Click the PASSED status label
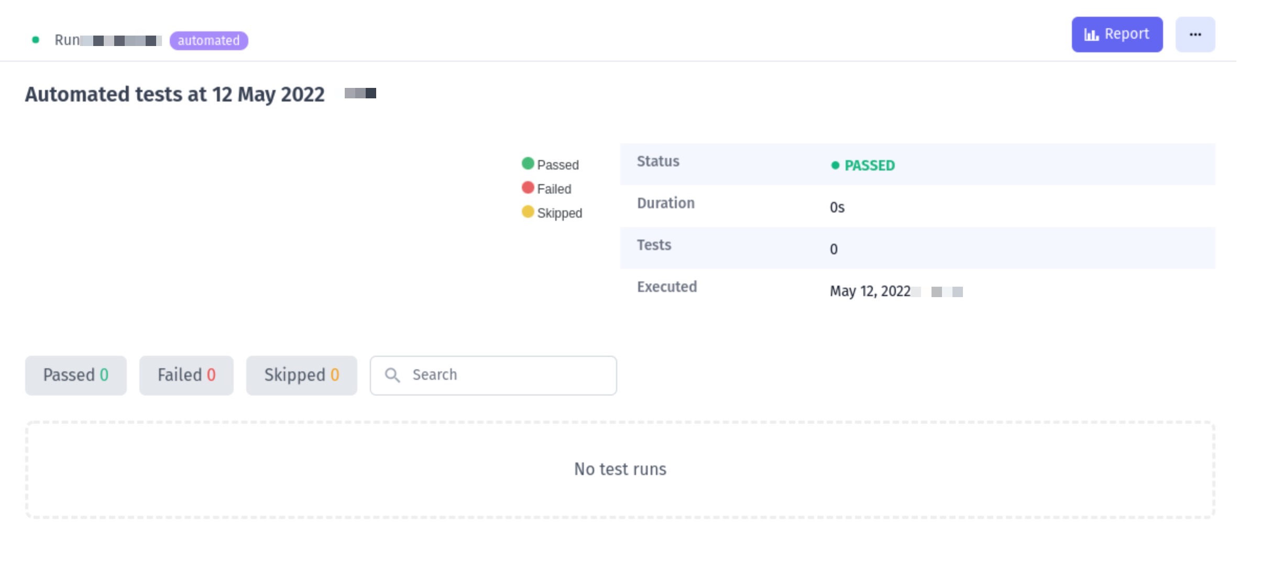Viewport: 1271px width, 565px height. coord(869,165)
